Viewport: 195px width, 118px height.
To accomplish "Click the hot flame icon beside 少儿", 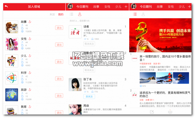I will 30,56.
